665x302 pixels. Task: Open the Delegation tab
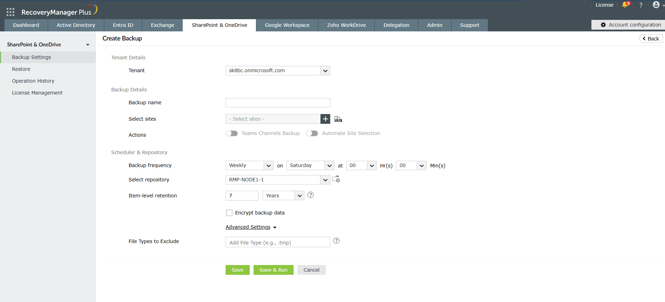click(396, 25)
